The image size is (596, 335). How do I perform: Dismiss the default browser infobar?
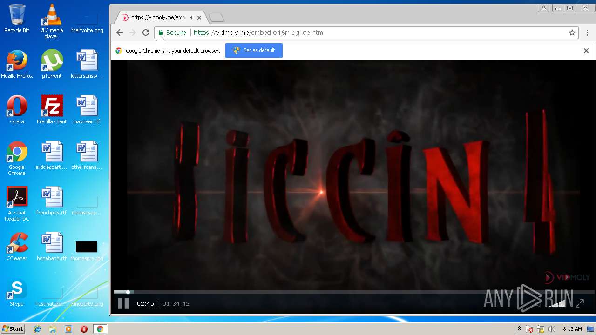[586, 51]
